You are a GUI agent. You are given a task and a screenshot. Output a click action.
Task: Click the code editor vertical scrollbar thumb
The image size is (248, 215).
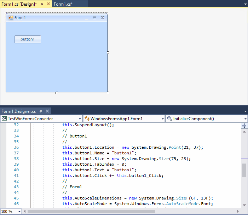[244, 170]
